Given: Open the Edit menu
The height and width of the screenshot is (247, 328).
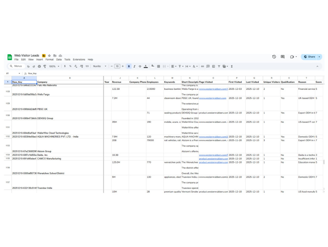Looking at the screenshot, I should coord(23,60).
